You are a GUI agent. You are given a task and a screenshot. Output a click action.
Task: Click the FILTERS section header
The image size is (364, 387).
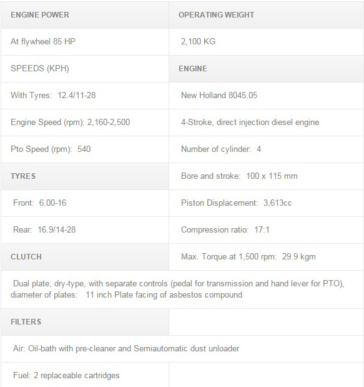(x=85, y=322)
